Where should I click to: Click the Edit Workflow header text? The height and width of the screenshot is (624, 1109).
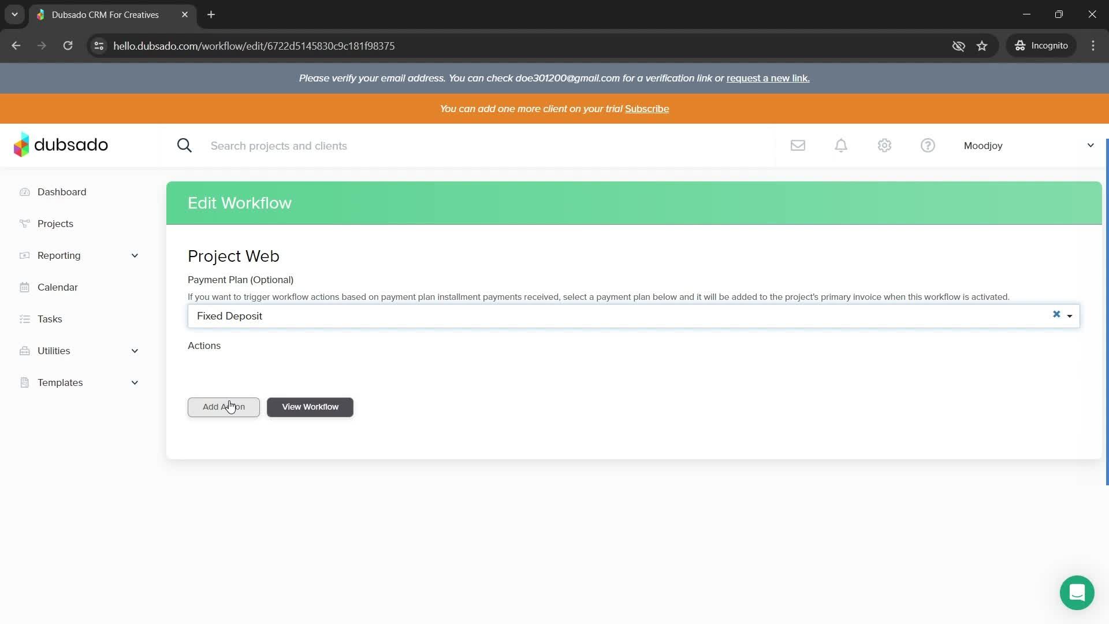(240, 203)
